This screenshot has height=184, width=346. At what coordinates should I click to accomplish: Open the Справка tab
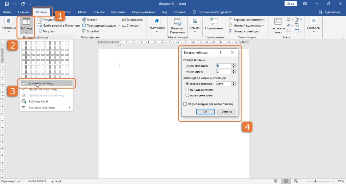point(180,12)
